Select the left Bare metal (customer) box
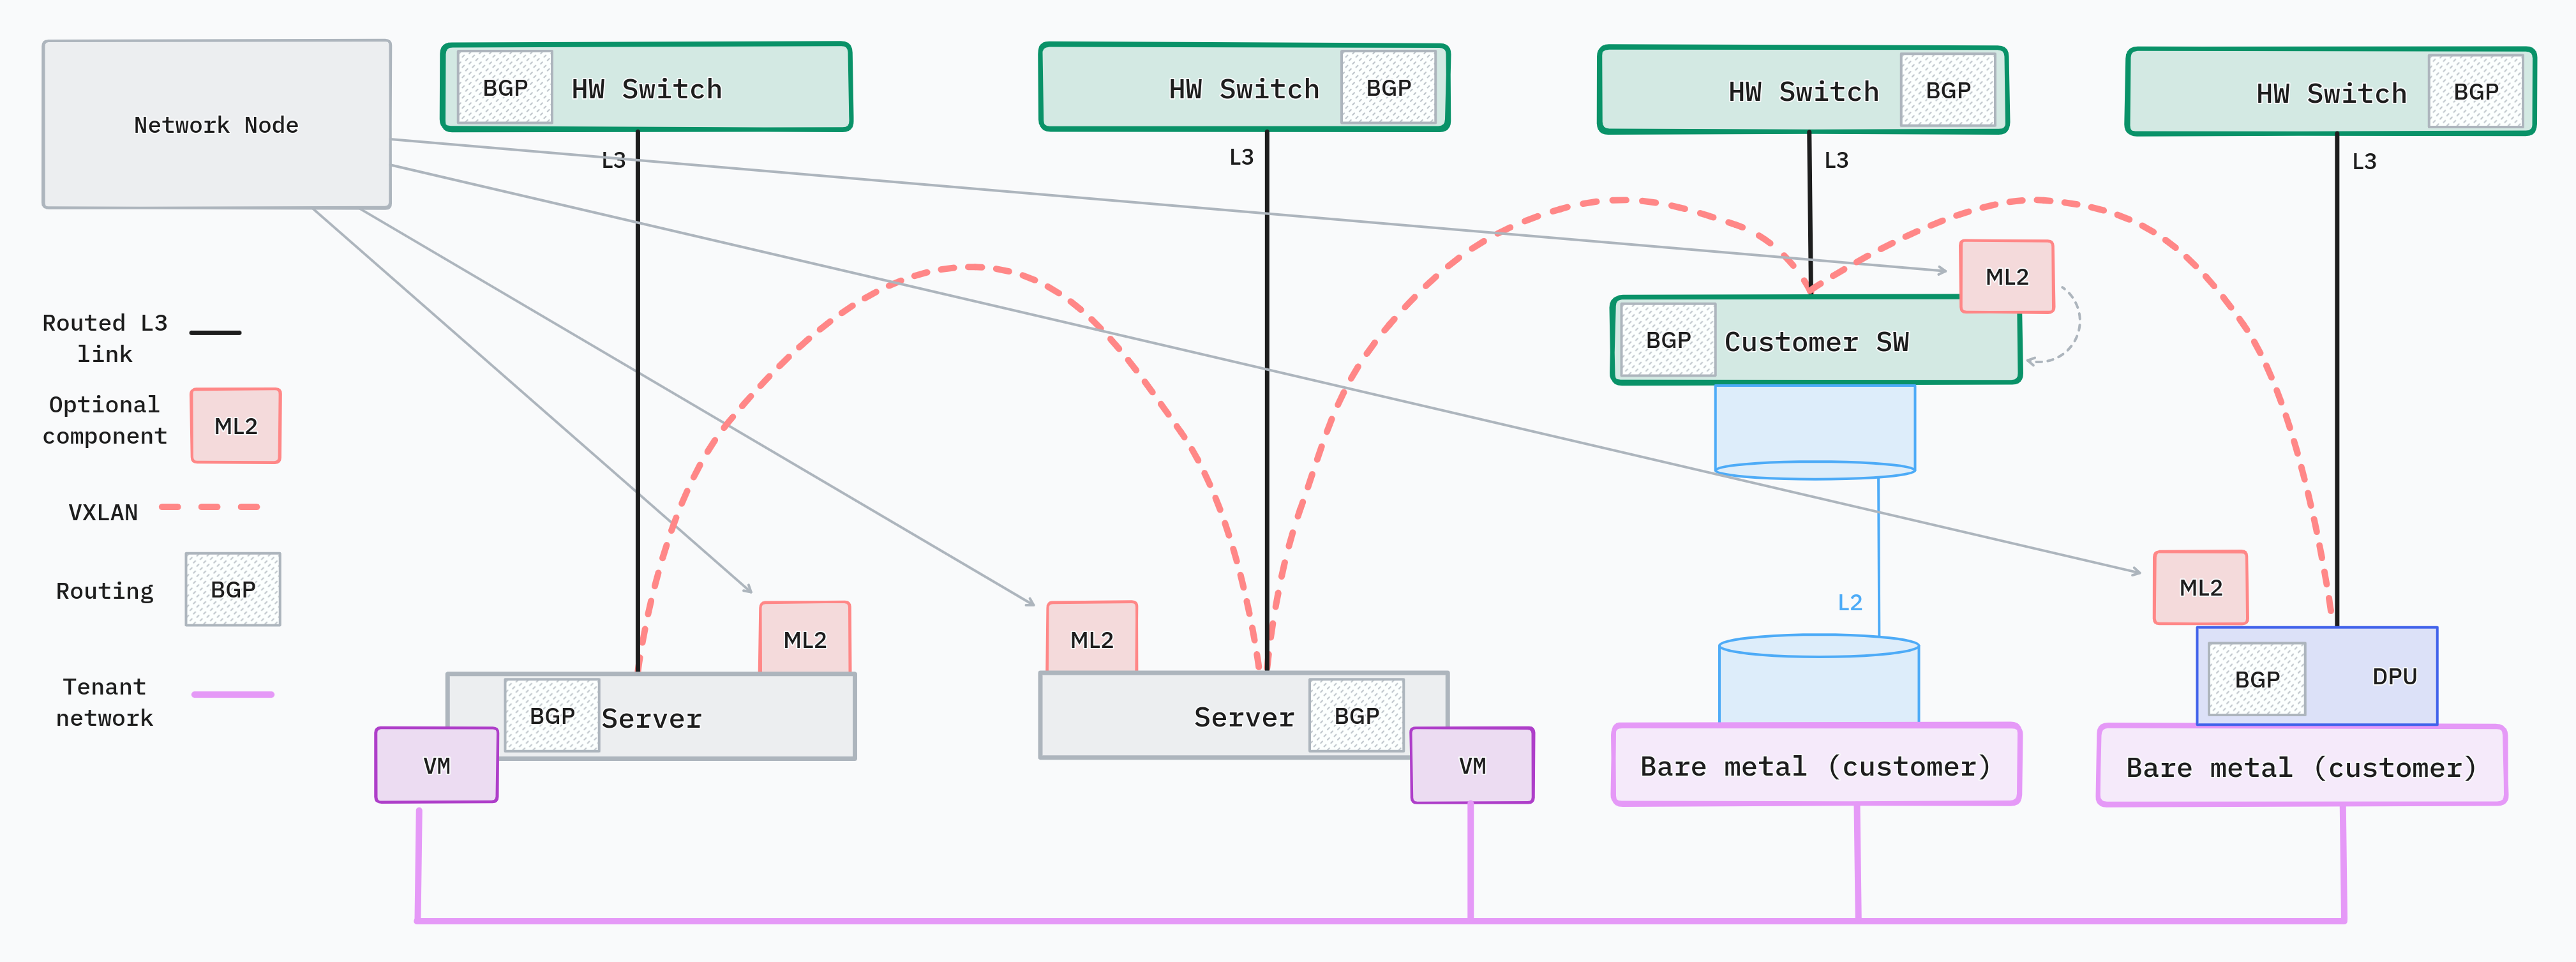Viewport: 2576px width, 962px height. click(1816, 767)
